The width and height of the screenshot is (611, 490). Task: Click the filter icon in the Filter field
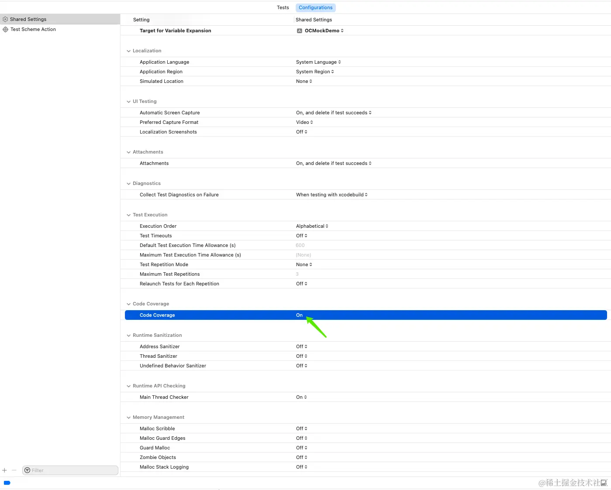(28, 470)
